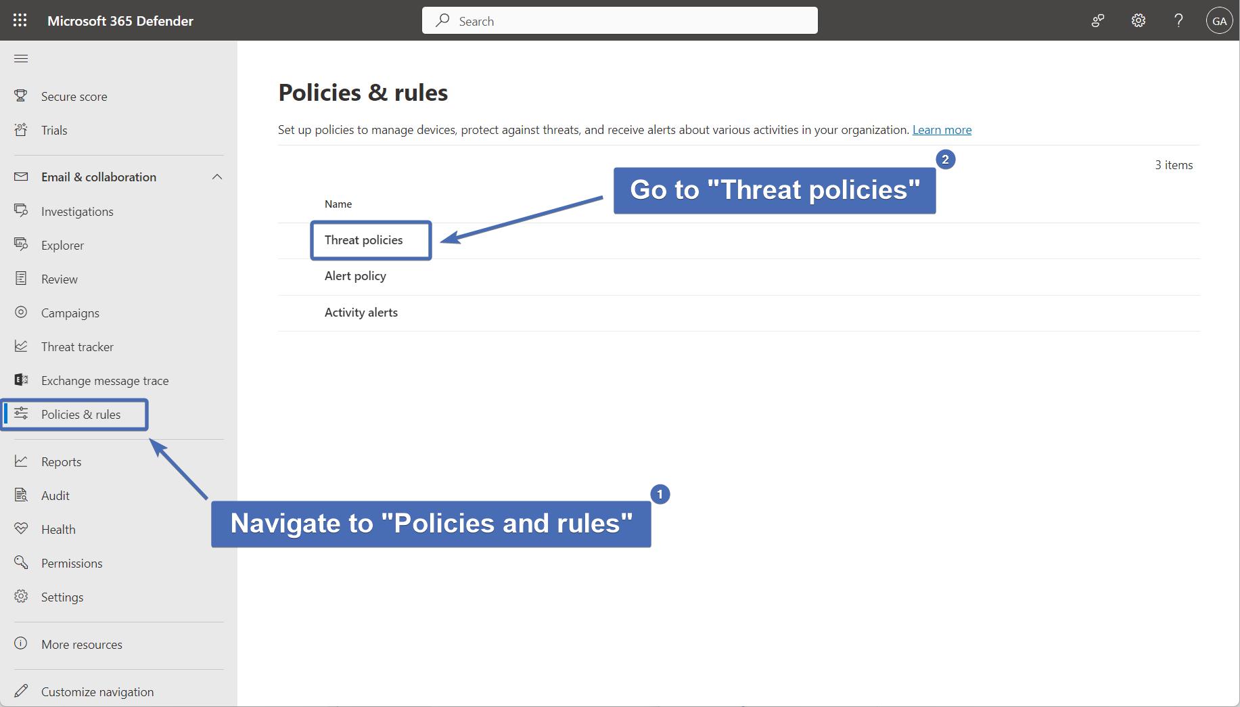
Task: Click the Settings gear icon in sidebar
Action: (21, 596)
